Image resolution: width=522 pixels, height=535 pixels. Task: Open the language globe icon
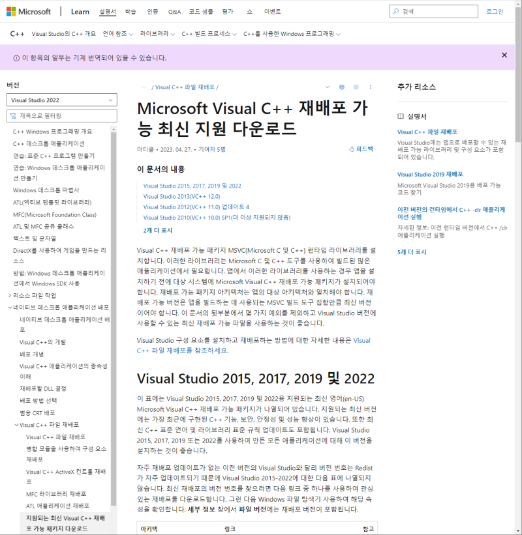(x=342, y=87)
